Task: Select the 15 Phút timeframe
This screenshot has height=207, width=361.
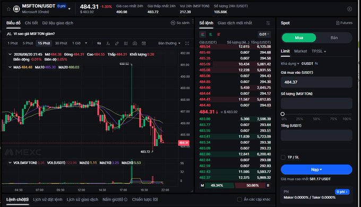Action: click(x=44, y=44)
